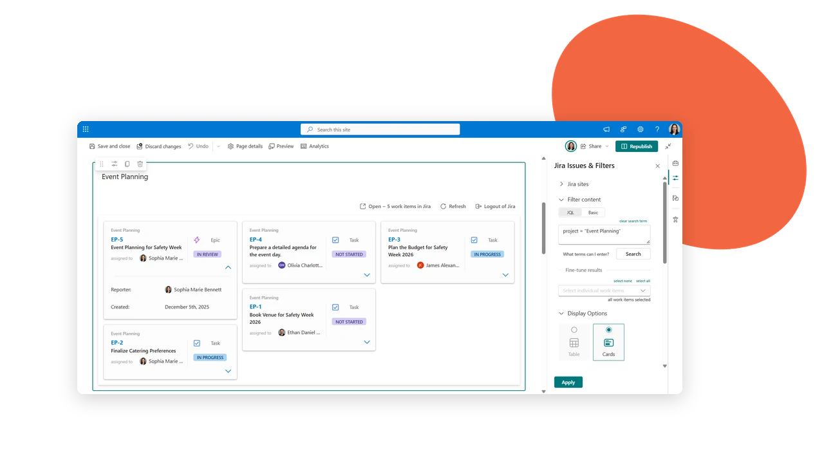Image resolution: width=824 pixels, height=454 pixels.
Task: Click the edit web part sliders icon
Action: point(115,164)
